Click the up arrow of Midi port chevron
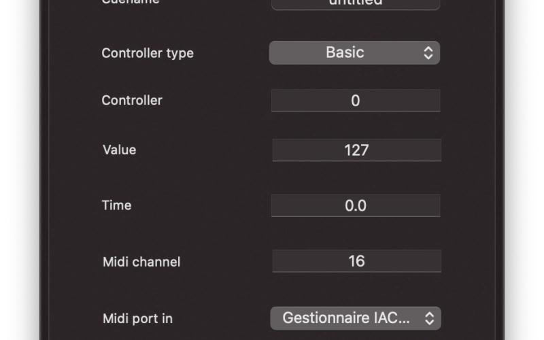 click(x=430, y=315)
